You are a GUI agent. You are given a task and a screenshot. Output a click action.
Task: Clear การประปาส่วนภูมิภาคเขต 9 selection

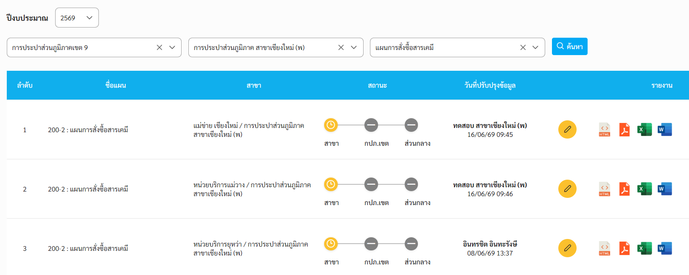160,47
